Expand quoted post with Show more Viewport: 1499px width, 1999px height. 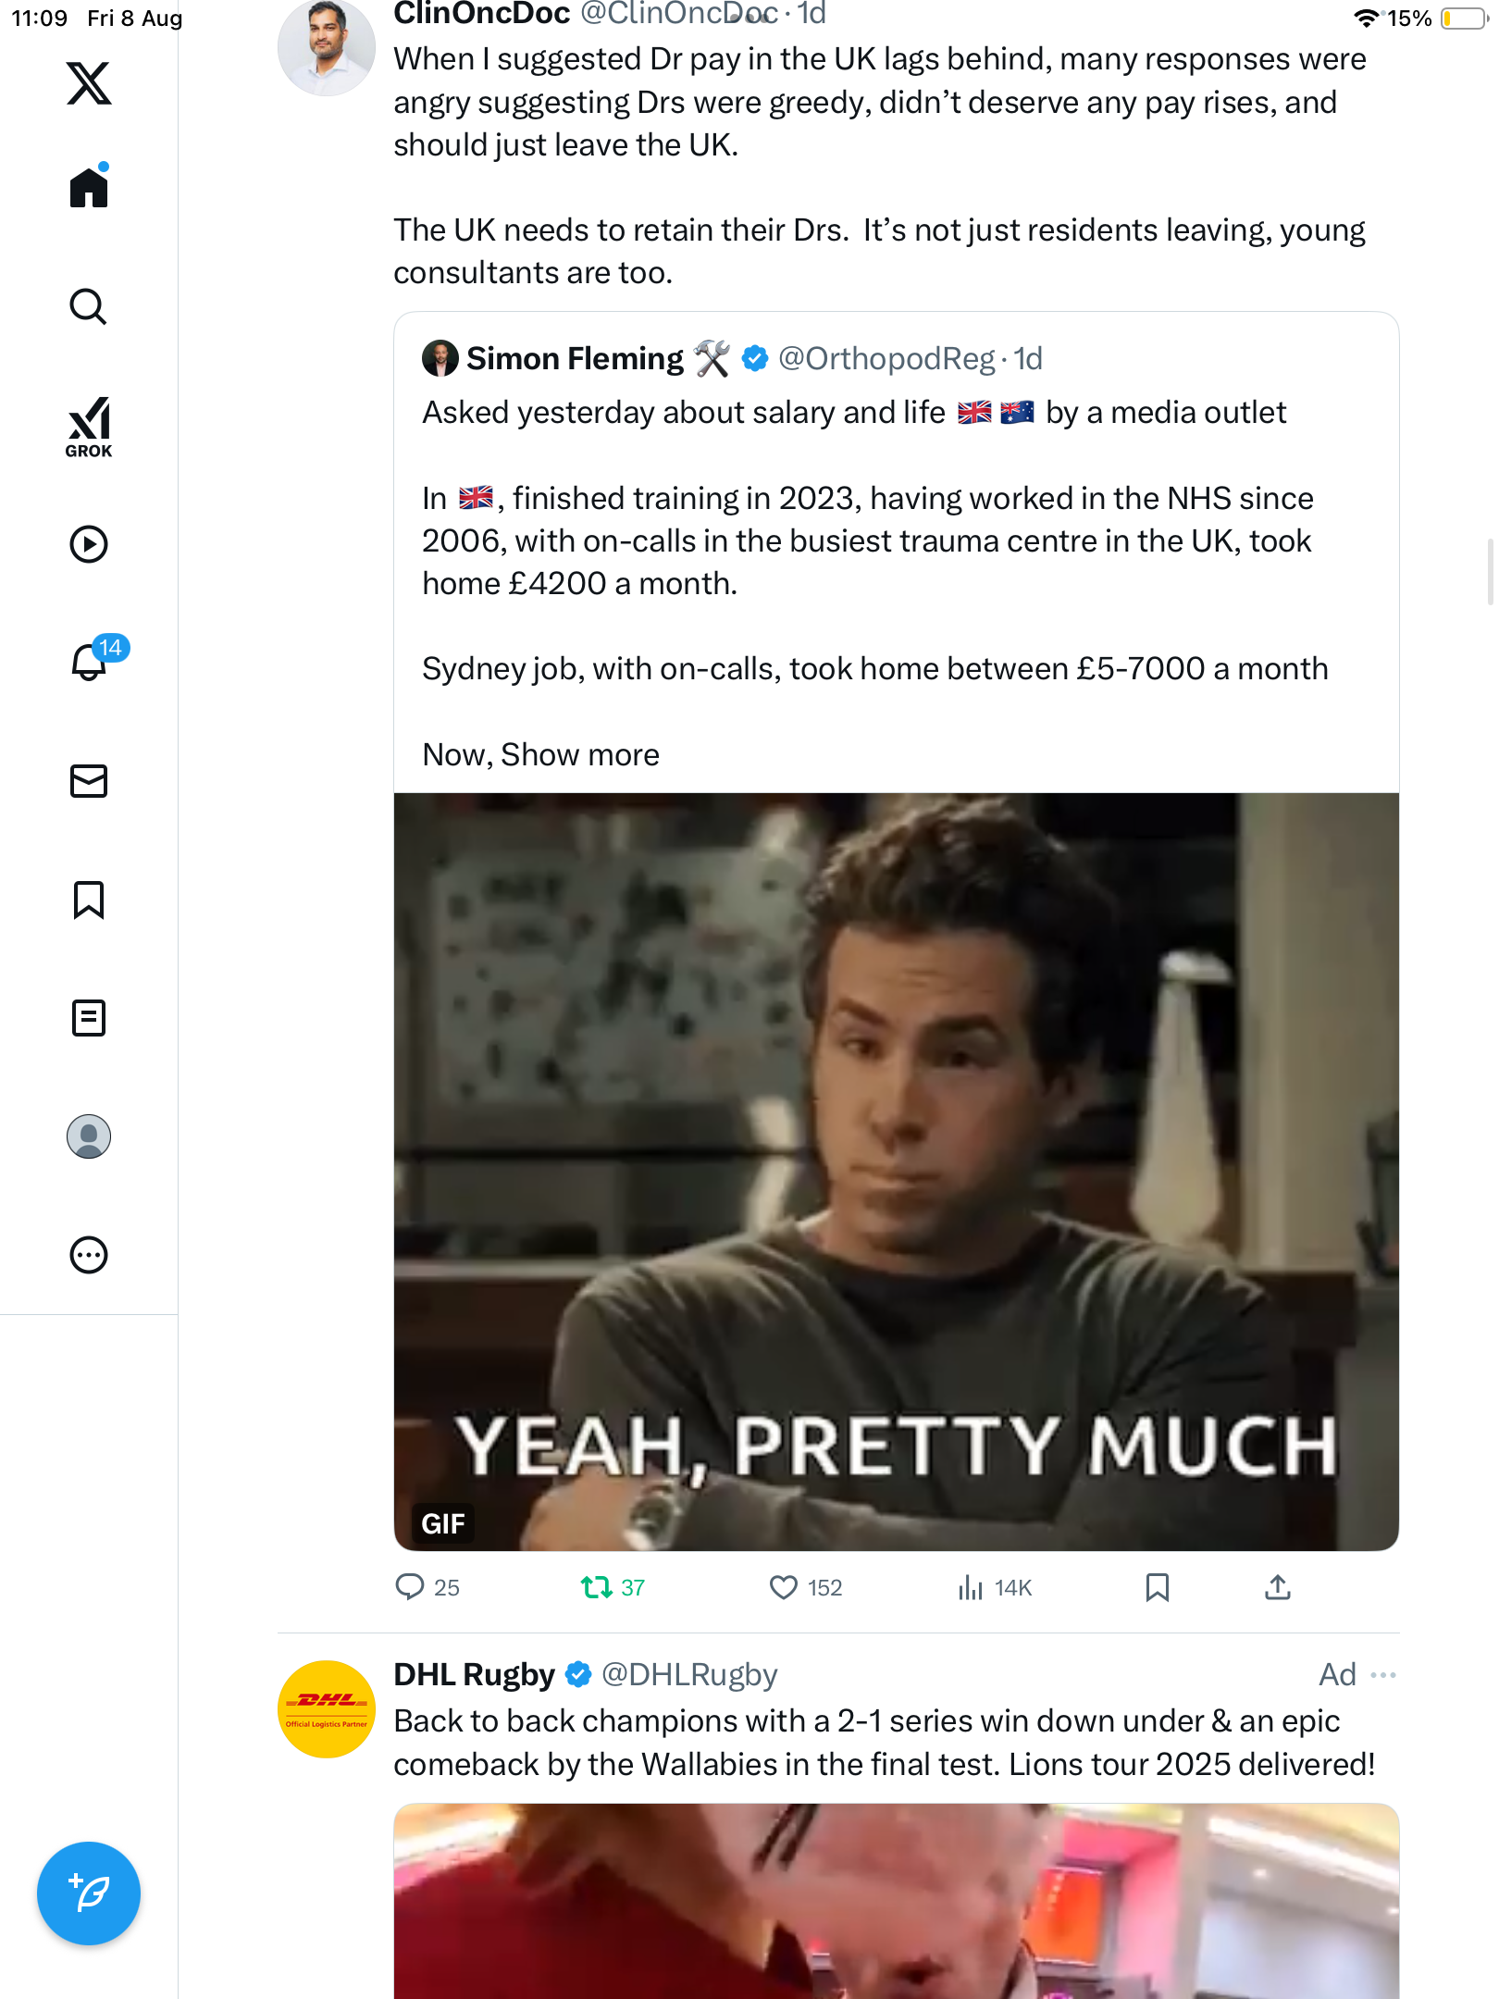tap(580, 755)
